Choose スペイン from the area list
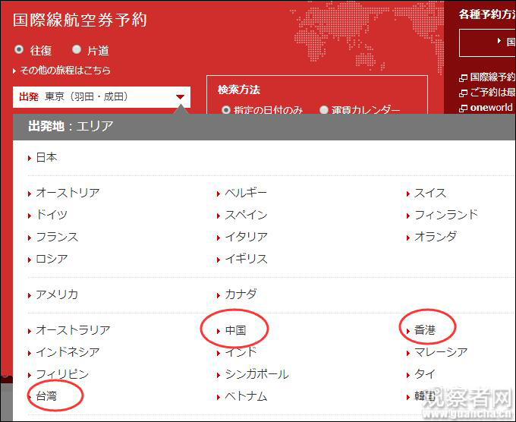 246,215
